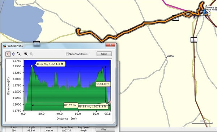Click the 1433.0 ft elevation difference label
Screen dimensions: 217x132
(102, 84)
